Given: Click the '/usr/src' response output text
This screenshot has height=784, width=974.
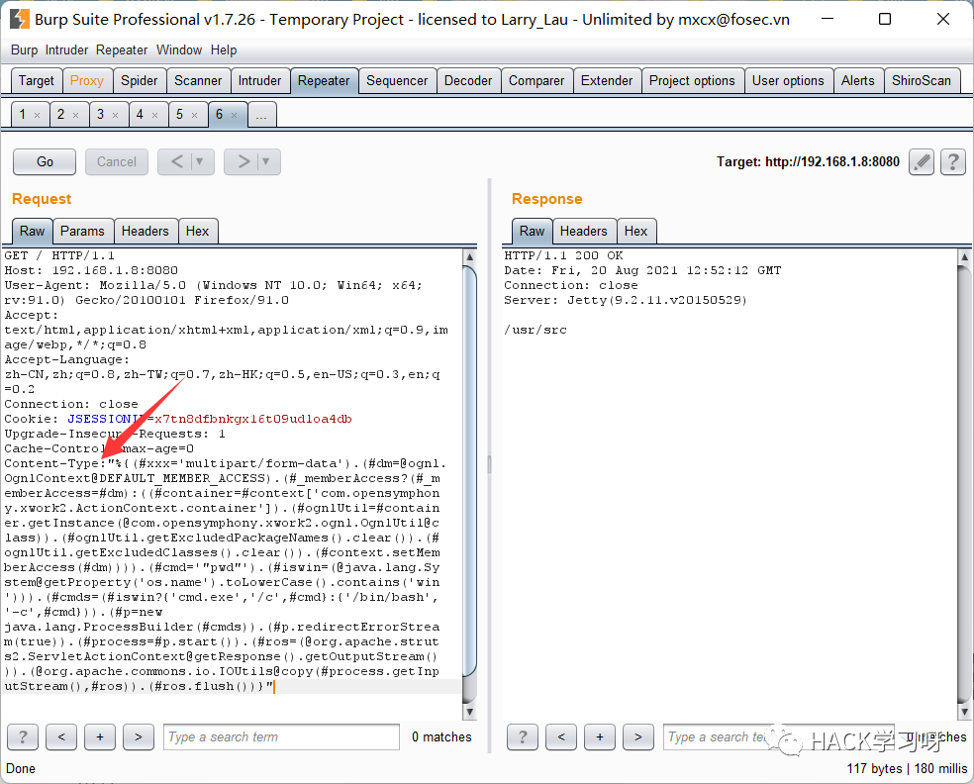Looking at the screenshot, I should (x=536, y=331).
